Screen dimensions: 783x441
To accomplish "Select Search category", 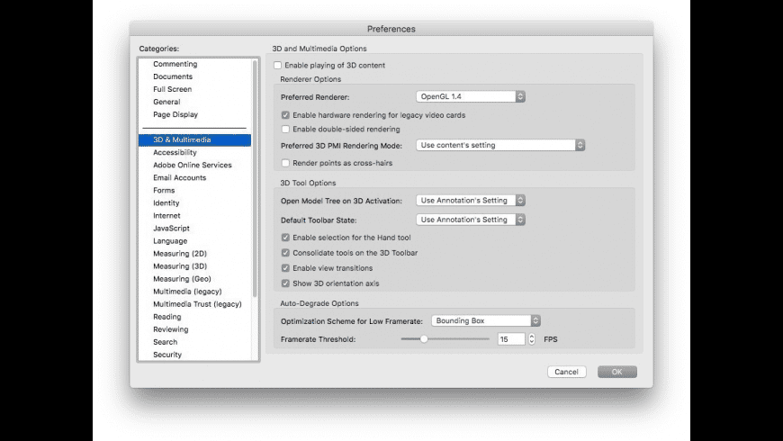I will 166,342.
